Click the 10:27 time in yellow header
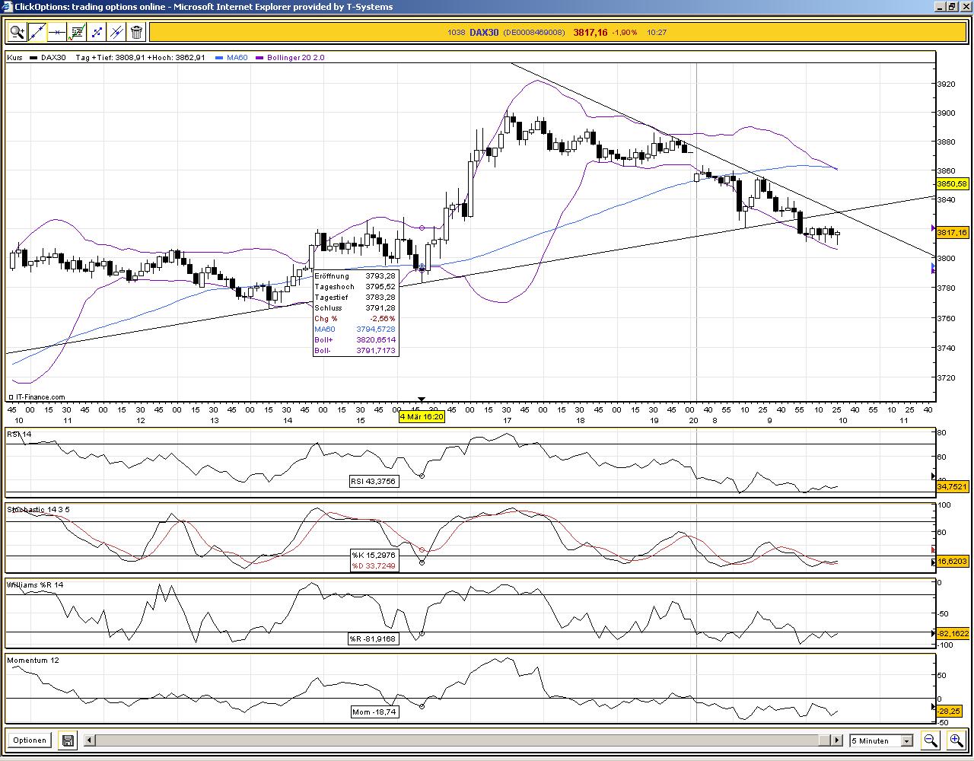Viewport: 974px width, 761px height. (657, 32)
